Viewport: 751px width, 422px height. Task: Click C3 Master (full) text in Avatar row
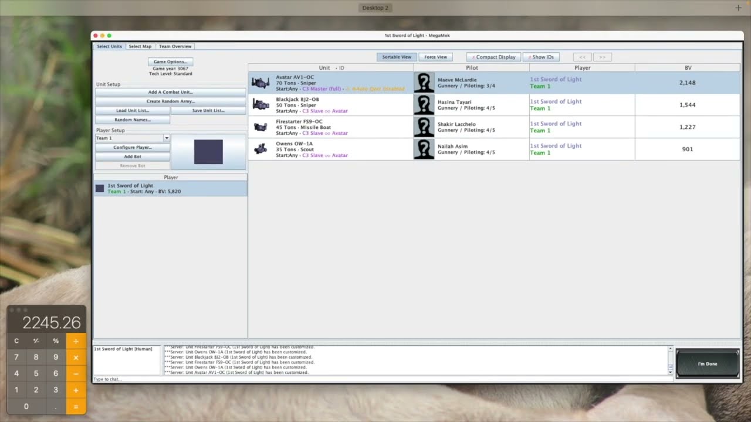322,89
